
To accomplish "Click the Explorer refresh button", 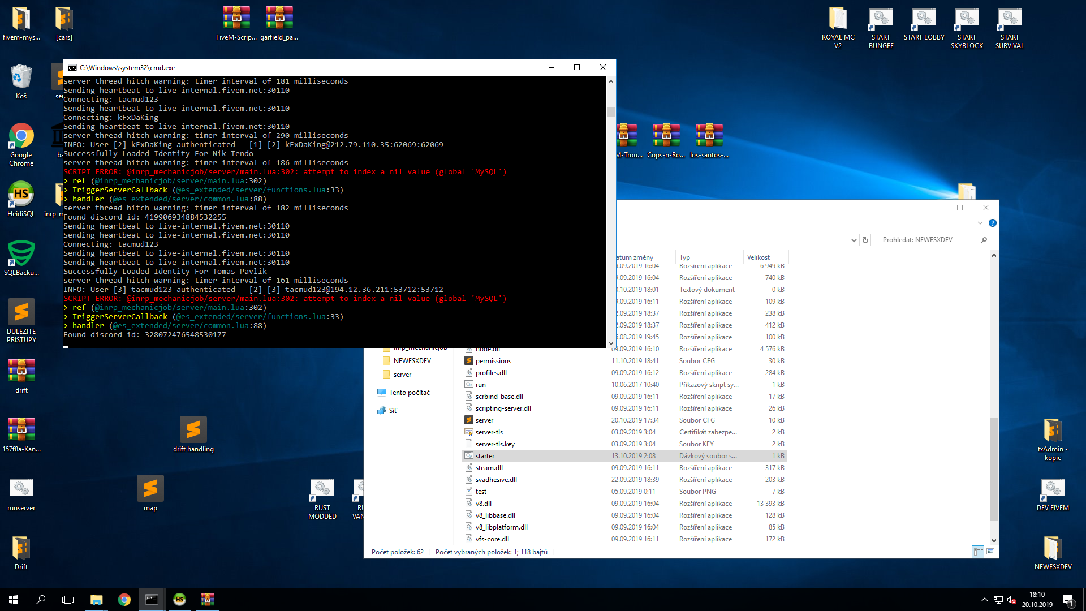I will pos(865,240).
